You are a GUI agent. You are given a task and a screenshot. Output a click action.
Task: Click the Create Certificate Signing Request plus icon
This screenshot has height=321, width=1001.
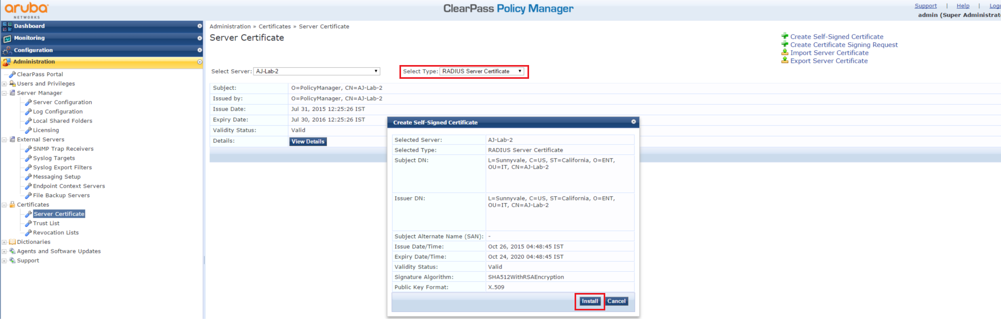(x=785, y=44)
